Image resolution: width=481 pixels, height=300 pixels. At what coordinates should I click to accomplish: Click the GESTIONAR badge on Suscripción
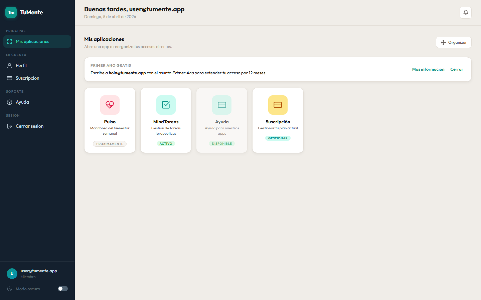(278, 138)
